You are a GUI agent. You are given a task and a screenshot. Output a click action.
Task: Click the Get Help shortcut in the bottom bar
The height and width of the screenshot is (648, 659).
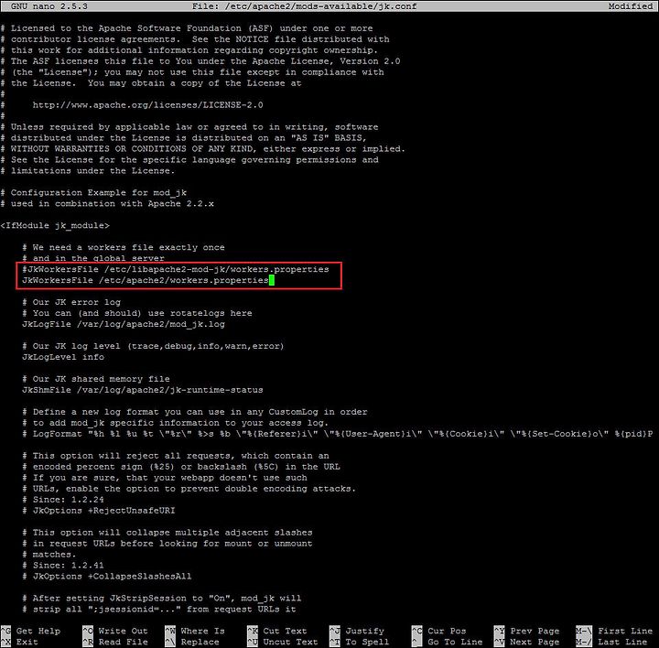coord(30,631)
